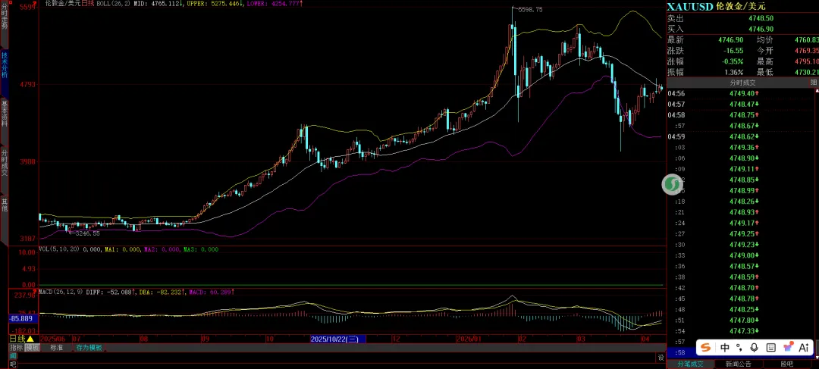Open the 股吧 bottom tab

pos(786,364)
